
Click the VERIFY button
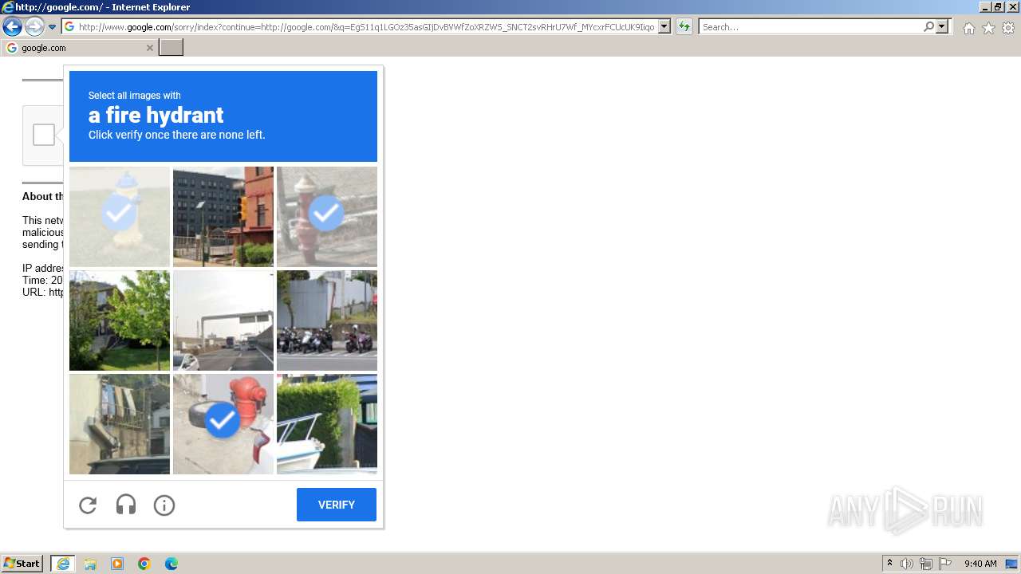(337, 505)
